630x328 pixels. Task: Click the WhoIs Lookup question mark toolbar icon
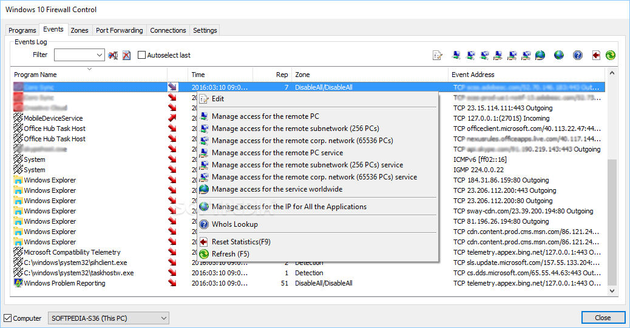[578, 55]
